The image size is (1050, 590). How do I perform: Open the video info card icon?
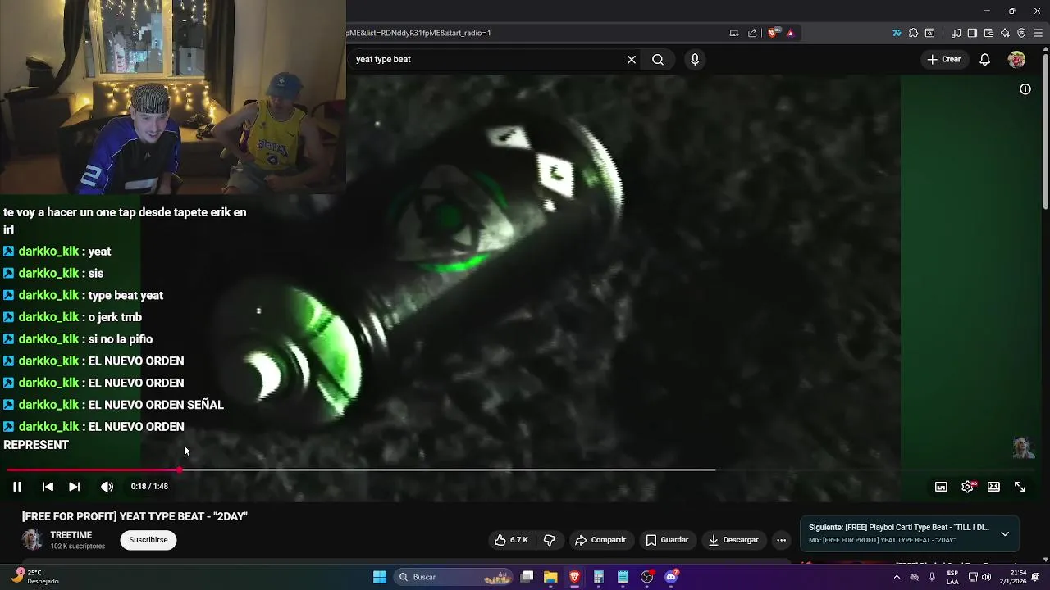1025,89
